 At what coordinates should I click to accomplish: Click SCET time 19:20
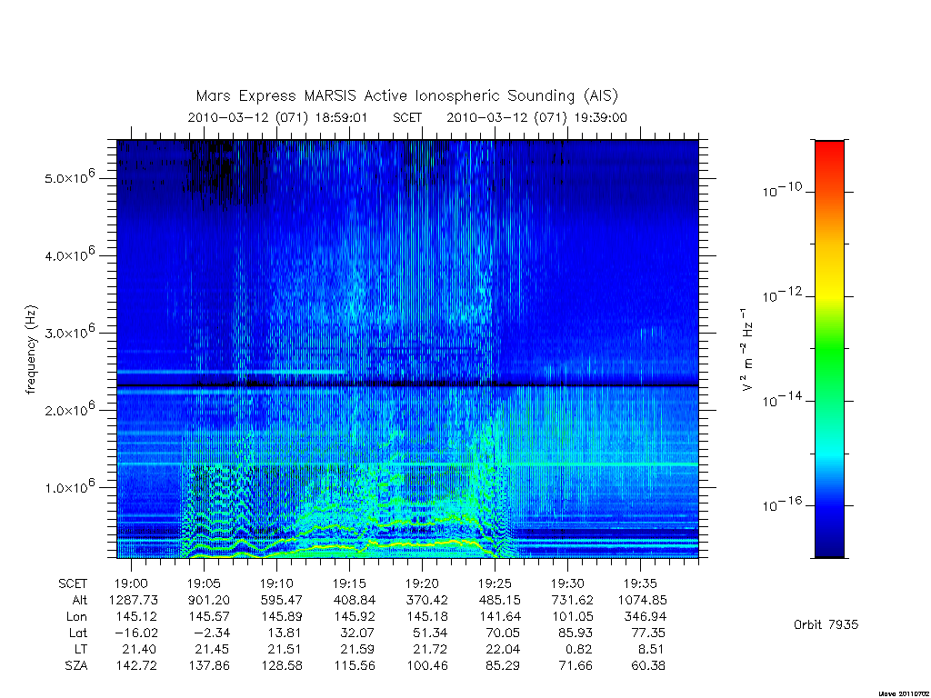tap(422, 584)
